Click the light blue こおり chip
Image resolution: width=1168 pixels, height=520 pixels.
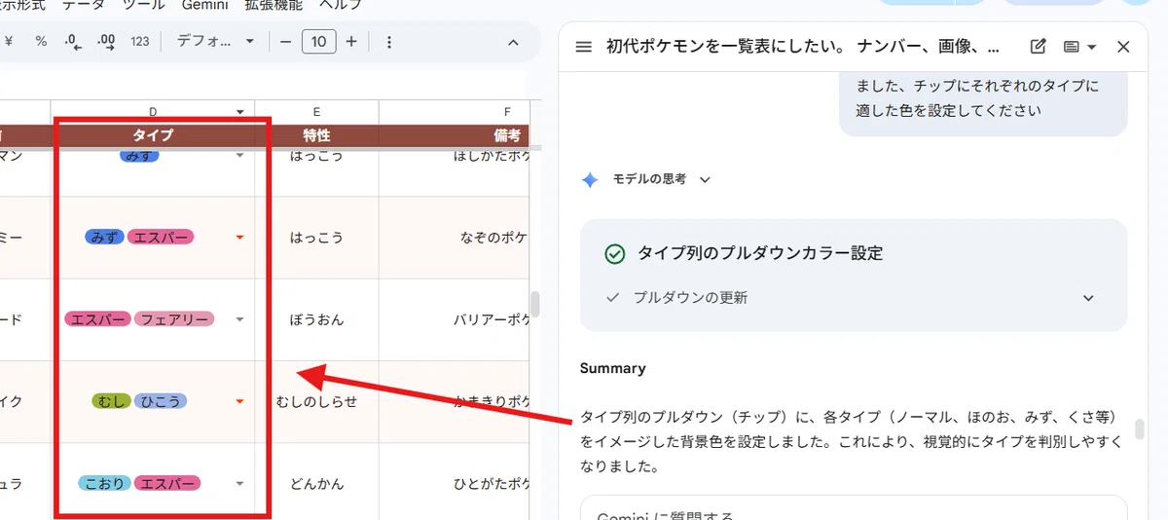(104, 482)
